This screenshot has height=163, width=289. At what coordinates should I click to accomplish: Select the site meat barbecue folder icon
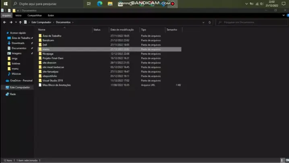click(40, 67)
